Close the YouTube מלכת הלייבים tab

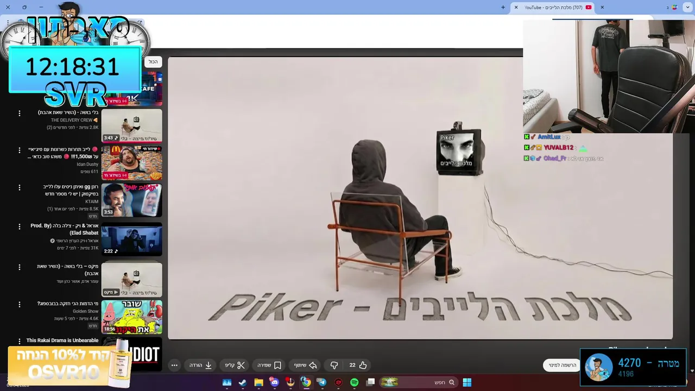pyautogui.click(x=516, y=8)
